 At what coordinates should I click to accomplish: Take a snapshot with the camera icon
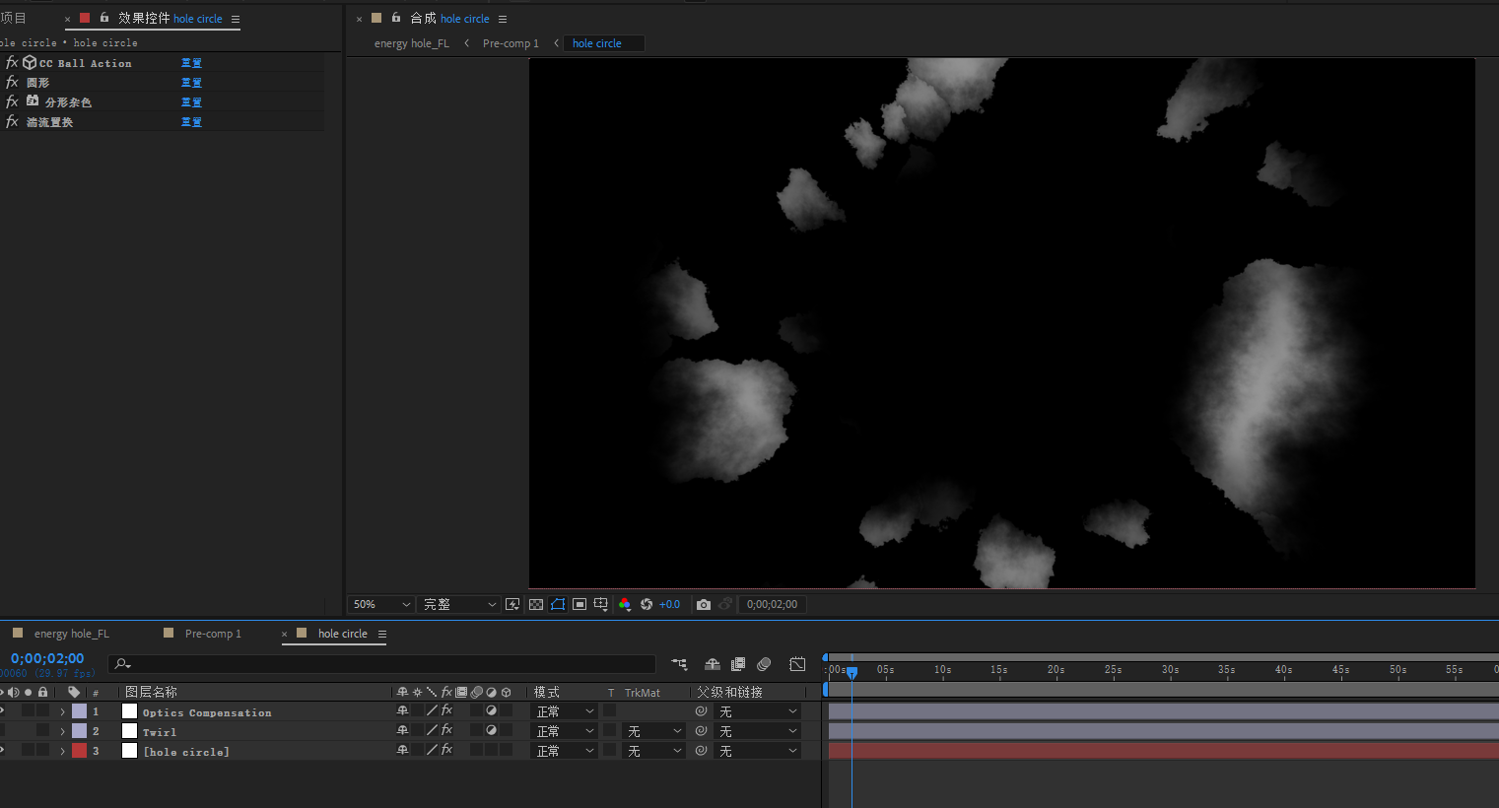pos(704,604)
